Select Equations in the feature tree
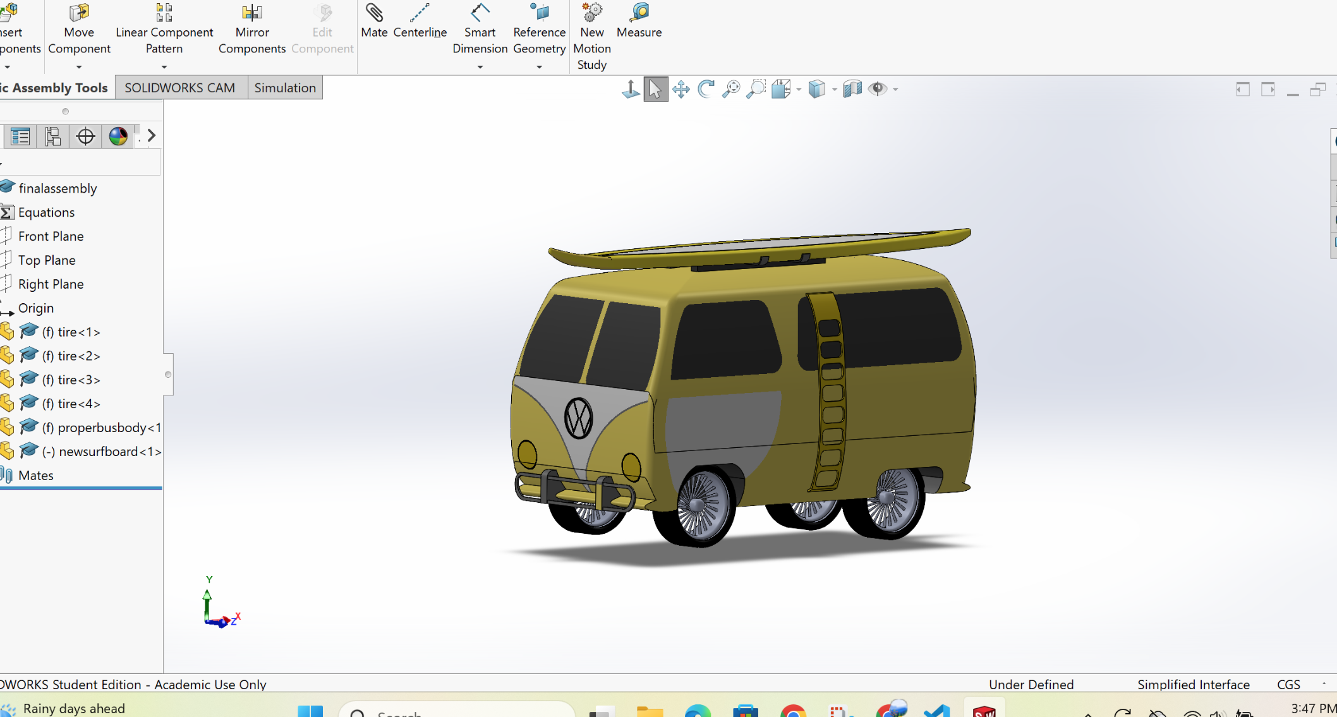 pos(46,212)
